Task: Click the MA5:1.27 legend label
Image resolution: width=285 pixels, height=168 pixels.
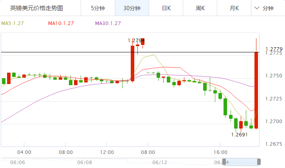Action: [13, 23]
